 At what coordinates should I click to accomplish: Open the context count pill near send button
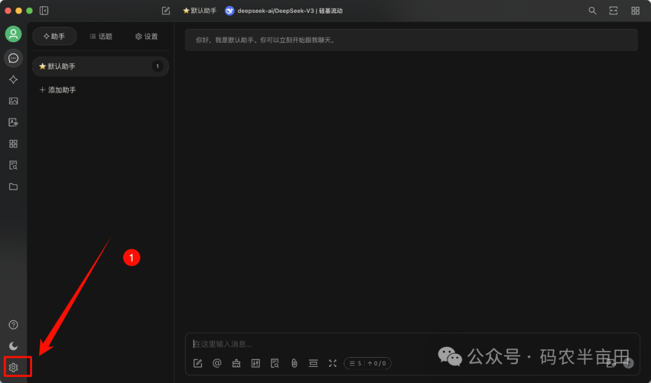click(x=368, y=363)
